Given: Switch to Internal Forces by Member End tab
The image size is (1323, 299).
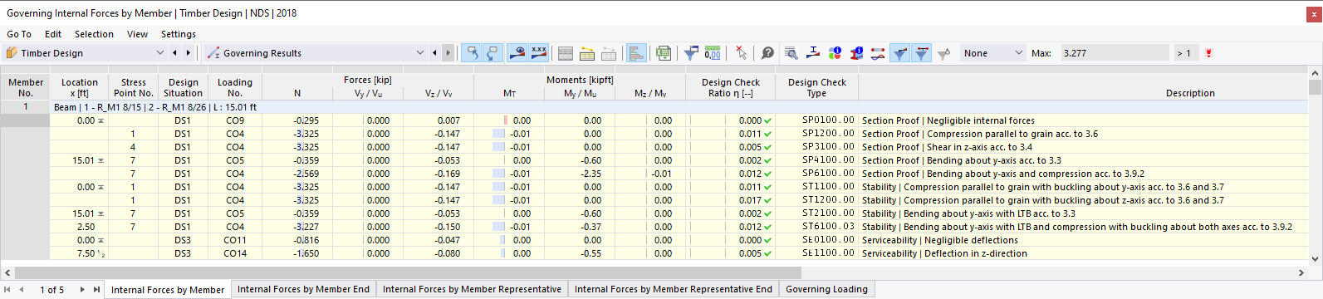Looking at the screenshot, I should [x=303, y=289].
